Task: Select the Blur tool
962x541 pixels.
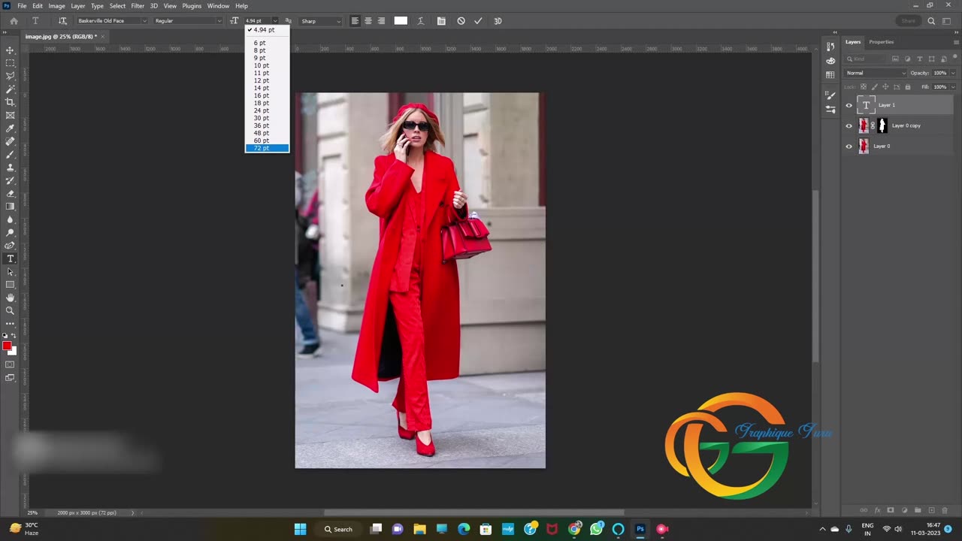Action: [x=10, y=219]
